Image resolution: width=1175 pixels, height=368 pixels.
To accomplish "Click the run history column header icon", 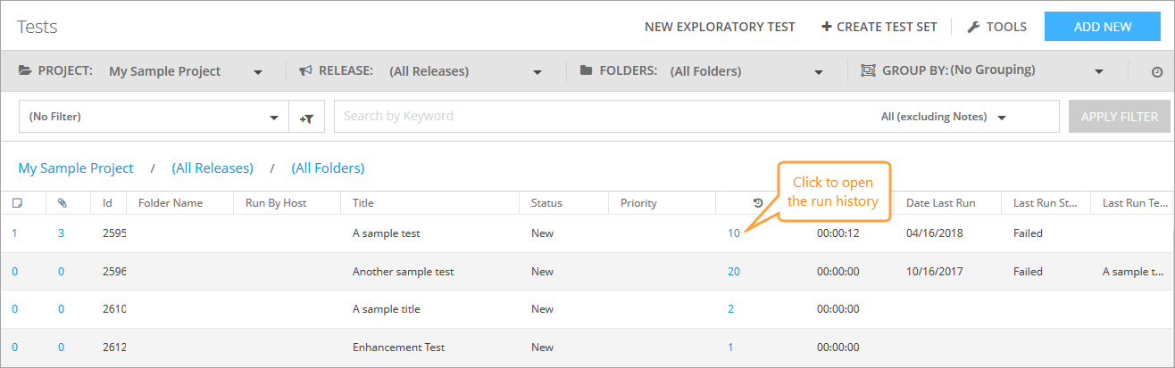I will click(x=757, y=203).
